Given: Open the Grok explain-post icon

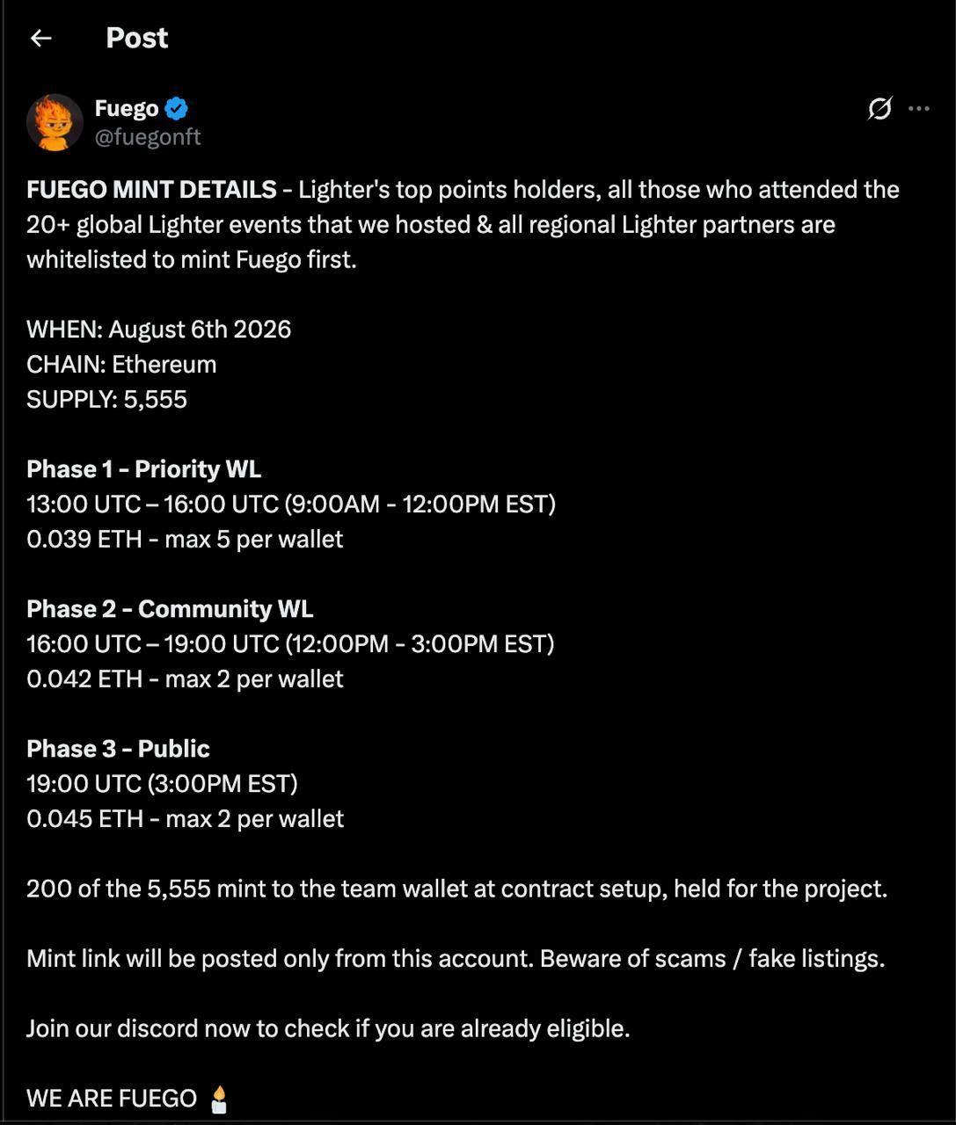Looking at the screenshot, I should pos(879,108).
